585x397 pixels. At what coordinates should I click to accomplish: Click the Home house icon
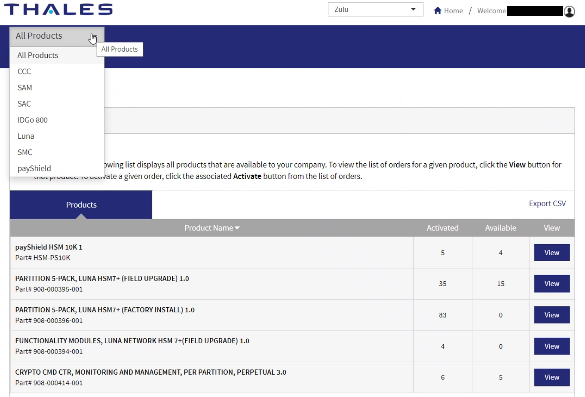click(x=438, y=11)
